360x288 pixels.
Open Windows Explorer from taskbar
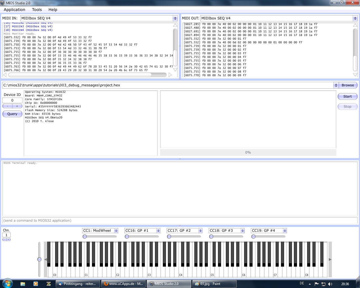[x=23, y=284]
